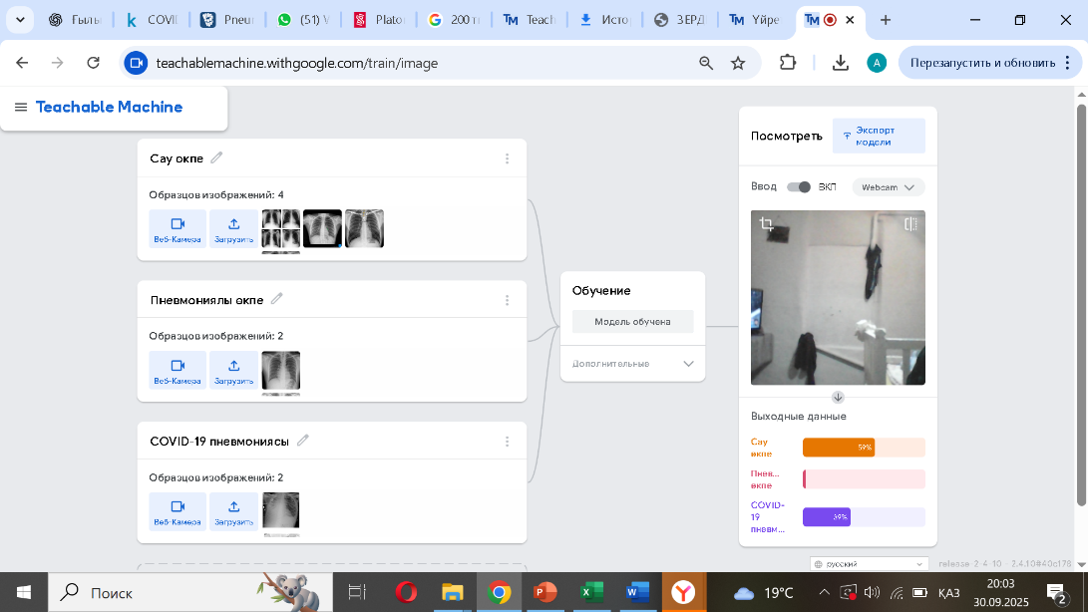The image size is (1088, 612).
Task: Switch to the COVI browser tab
Action: pos(153,20)
